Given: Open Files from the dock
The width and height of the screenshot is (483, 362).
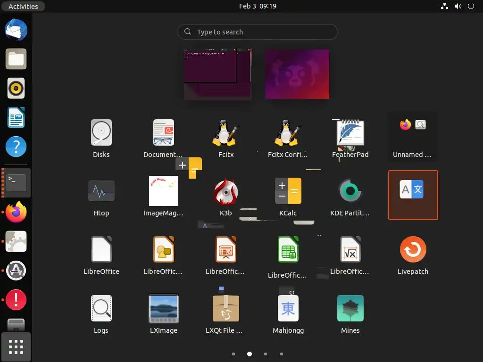Looking at the screenshot, I should (x=16, y=59).
